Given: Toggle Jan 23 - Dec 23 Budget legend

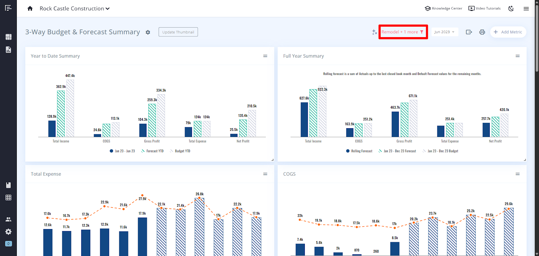Looking at the screenshot, I should [x=440, y=151].
